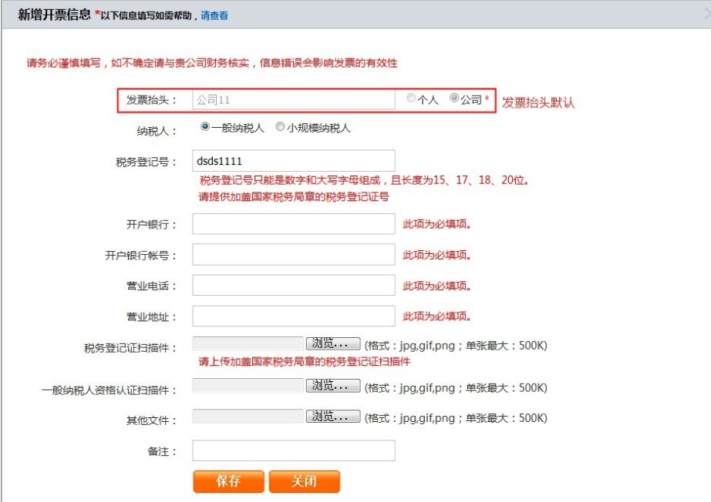
Task: Click the 其他文件 file path box
Action: [x=247, y=417]
